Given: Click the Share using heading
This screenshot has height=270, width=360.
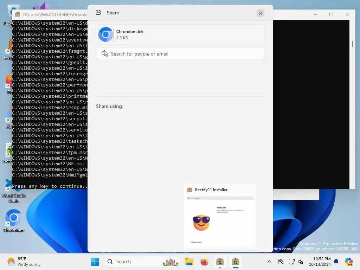Looking at the screenshot, I should pos(109,106).
